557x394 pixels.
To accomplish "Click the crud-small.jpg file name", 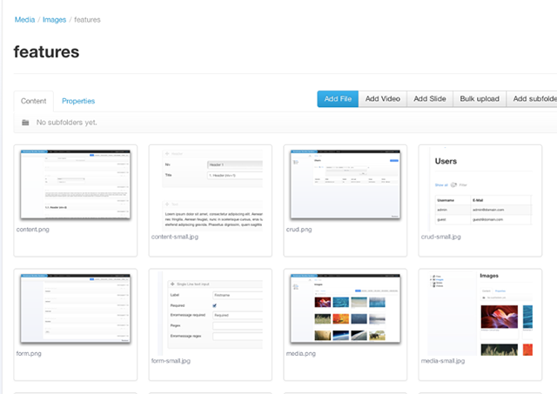I will coord(441,237).
